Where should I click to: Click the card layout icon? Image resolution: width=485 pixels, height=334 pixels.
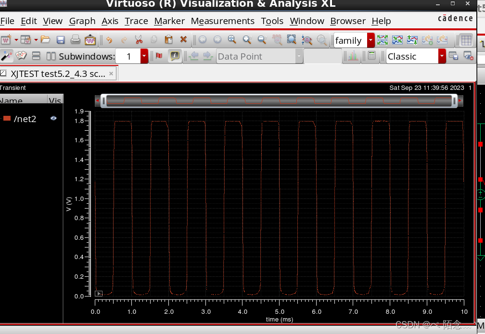point(21,56)
